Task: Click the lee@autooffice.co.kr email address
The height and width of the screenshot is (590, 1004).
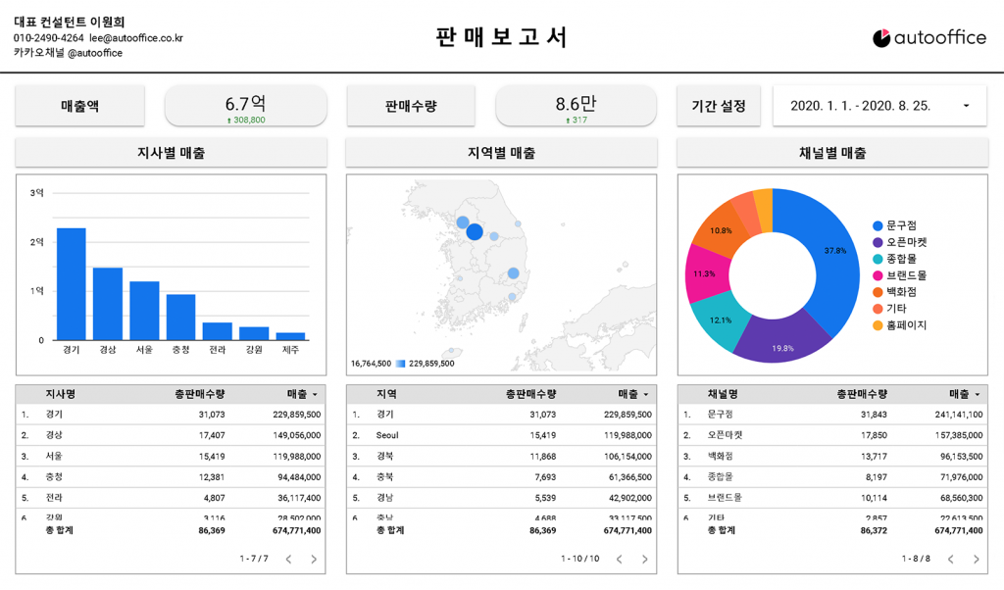Action: pos(136,38)
